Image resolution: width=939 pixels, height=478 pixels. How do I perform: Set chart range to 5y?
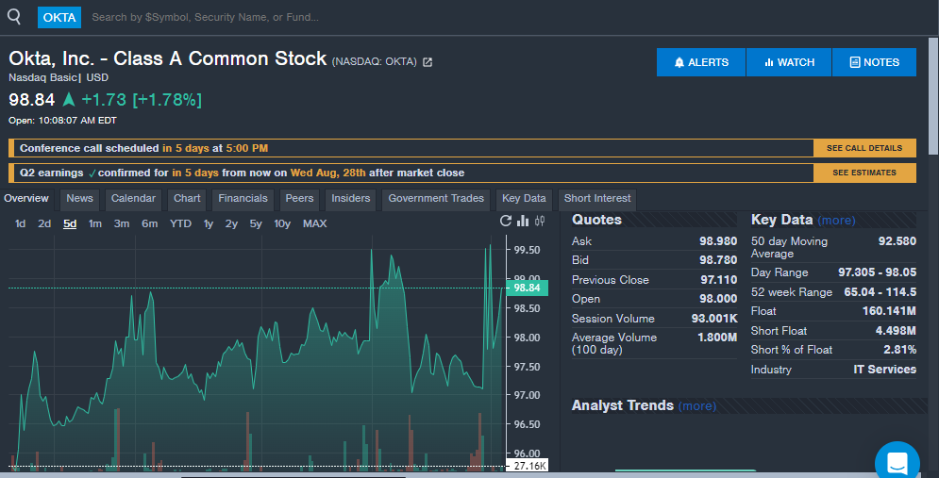click(x=256, y=223)
